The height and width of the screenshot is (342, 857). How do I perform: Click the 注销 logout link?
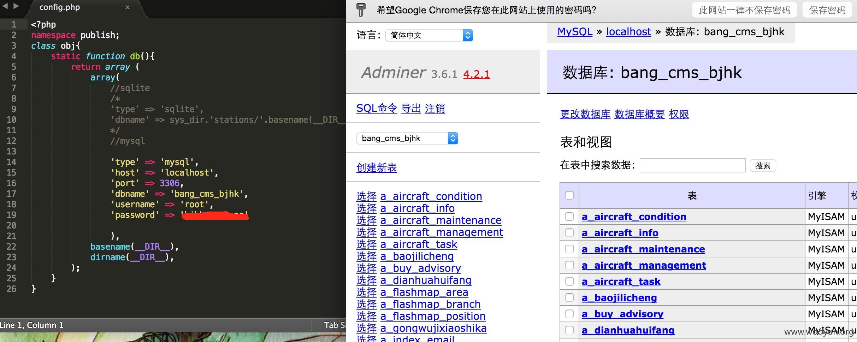(435, 108)
